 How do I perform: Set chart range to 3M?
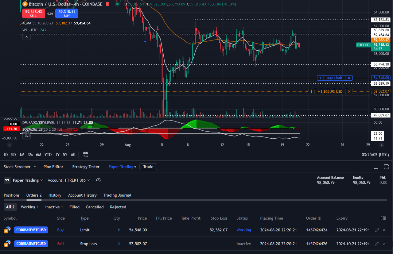coord(30,155)
